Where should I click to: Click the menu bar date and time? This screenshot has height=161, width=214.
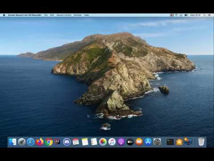(x=195, y=15)
